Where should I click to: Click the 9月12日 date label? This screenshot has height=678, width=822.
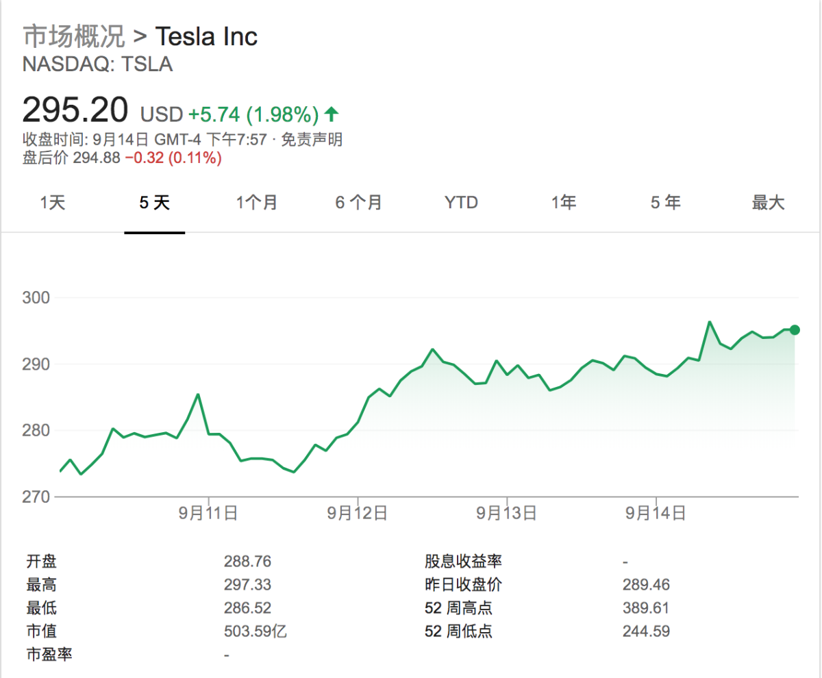click(358, 513)
